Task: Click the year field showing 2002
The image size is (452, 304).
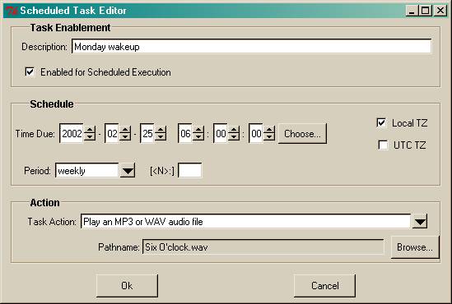Action: pyautogui.click(x=72, y=133)
